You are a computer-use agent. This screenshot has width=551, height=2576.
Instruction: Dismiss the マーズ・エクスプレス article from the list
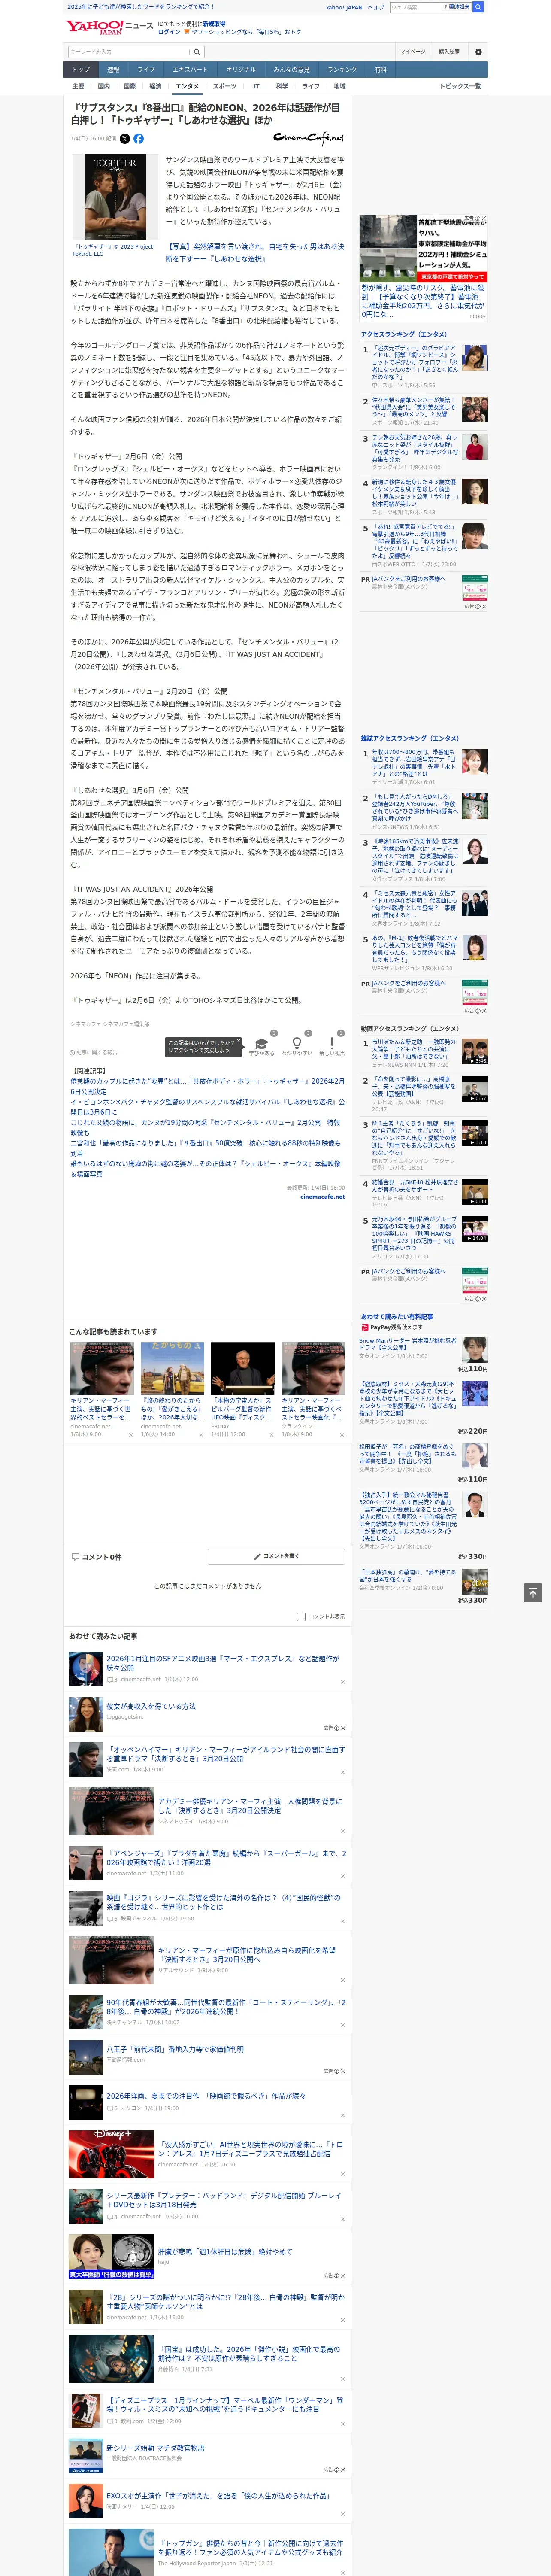343,1682
